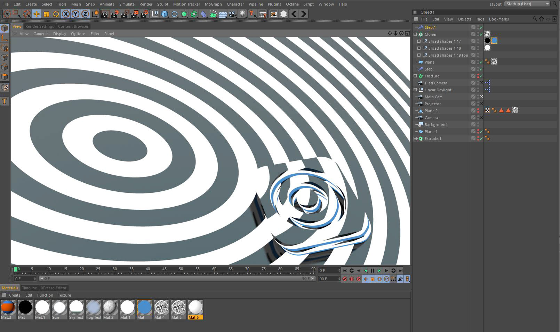Switch to the Content Browser tab
This screenshot has width=560, height=332.
(73, 26)
